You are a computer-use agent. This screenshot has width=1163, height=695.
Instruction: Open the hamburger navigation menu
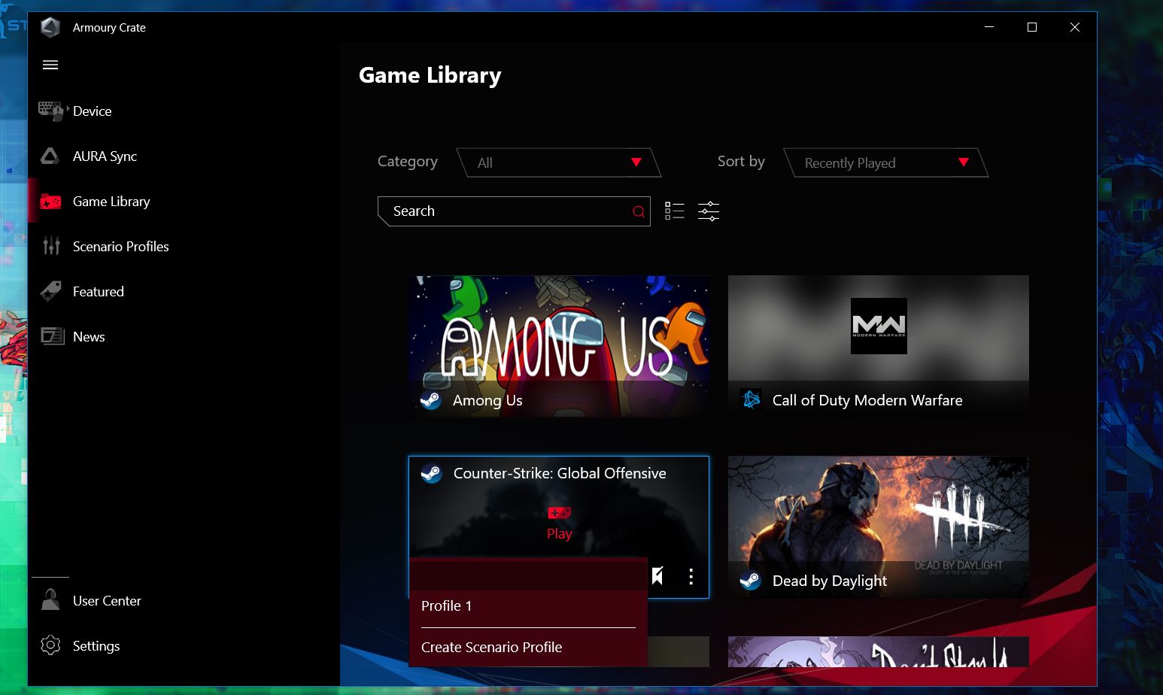tap(50, 65)
